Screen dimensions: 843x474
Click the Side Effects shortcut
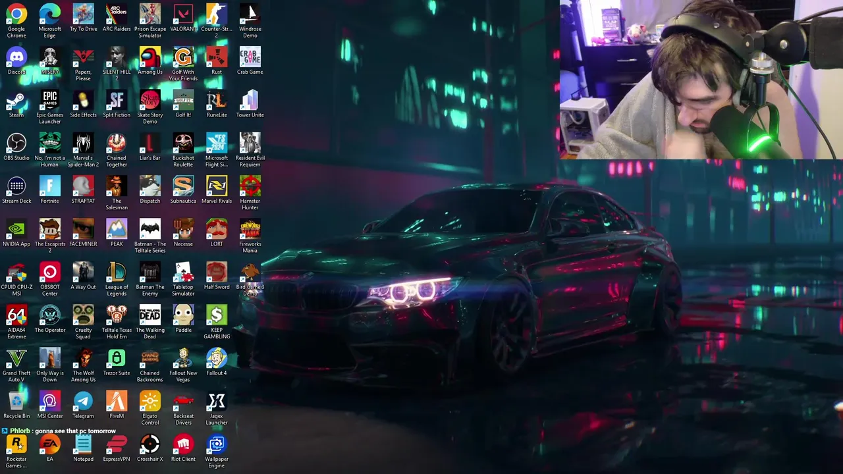(83, 100)
